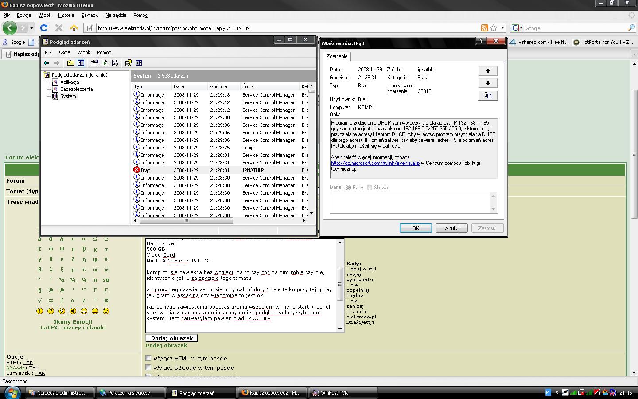The height and width of the screenshot is (399, 638).
Task: Open the Firefox tab list dropdown
Action: pyautogui.click(x=634, y=54)
